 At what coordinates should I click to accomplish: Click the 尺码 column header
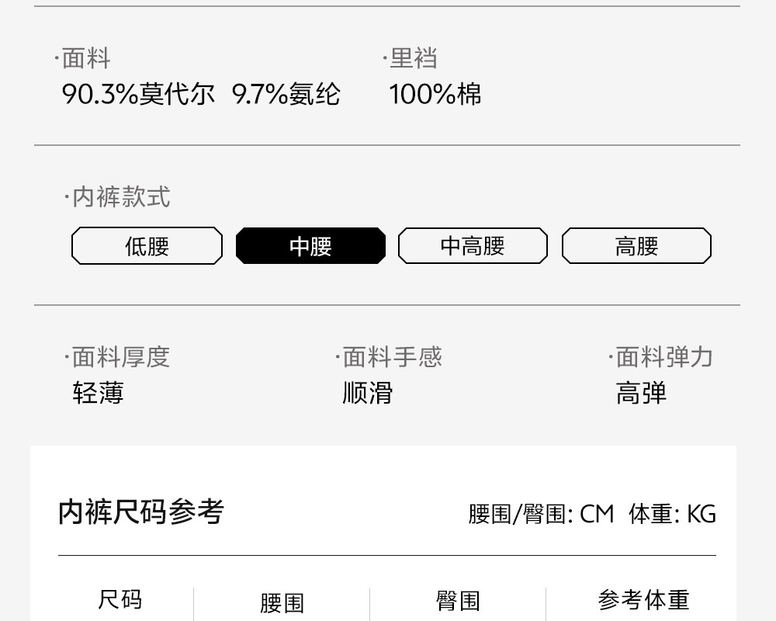pos(120,600)
